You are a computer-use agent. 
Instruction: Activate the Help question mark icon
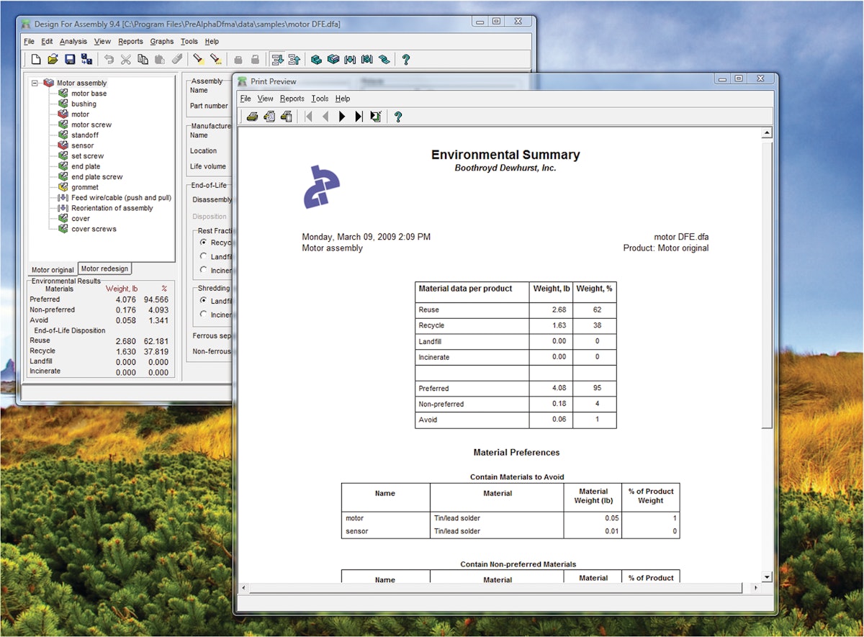coord(406,59)
